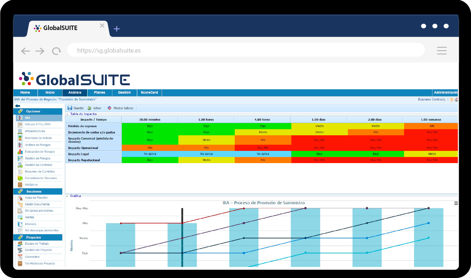The width and height of the screenshot is (471, 278).
Task: Open the ScoreCard menu
Action: (x=149, y=92)
